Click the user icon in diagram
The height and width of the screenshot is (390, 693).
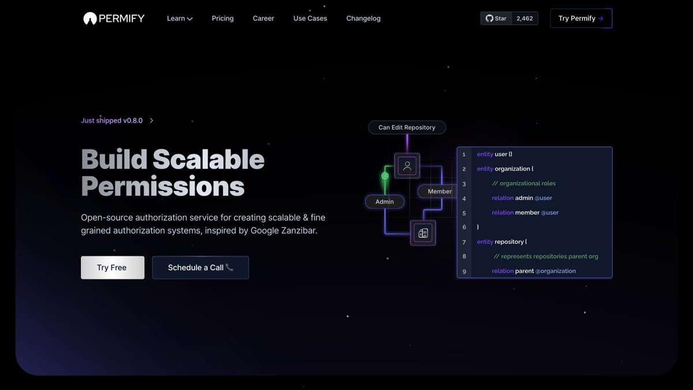[407, 166]
